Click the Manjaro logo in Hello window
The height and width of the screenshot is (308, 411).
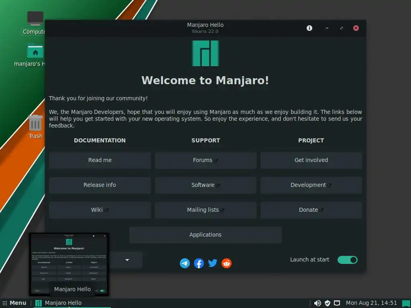pyautogui.click(x=205, y=53)
